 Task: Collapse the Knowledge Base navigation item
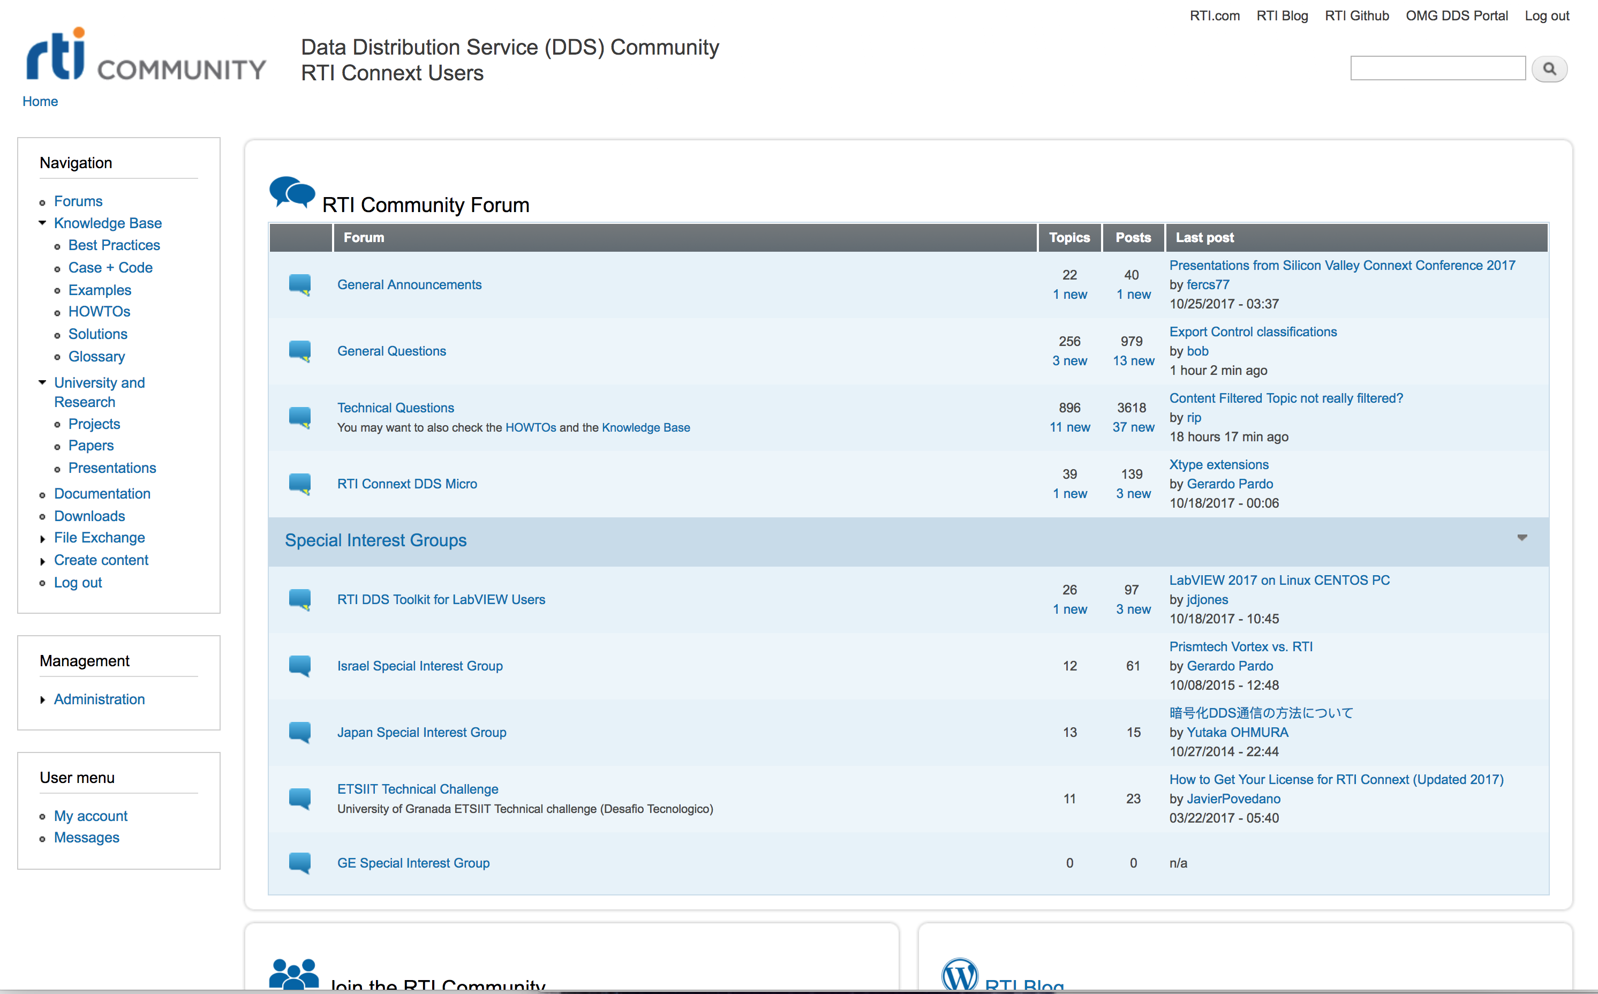pyautogui.click(x=43, y=223)
